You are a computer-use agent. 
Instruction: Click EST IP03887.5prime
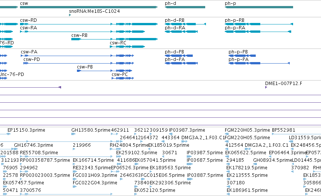(205, 175)
